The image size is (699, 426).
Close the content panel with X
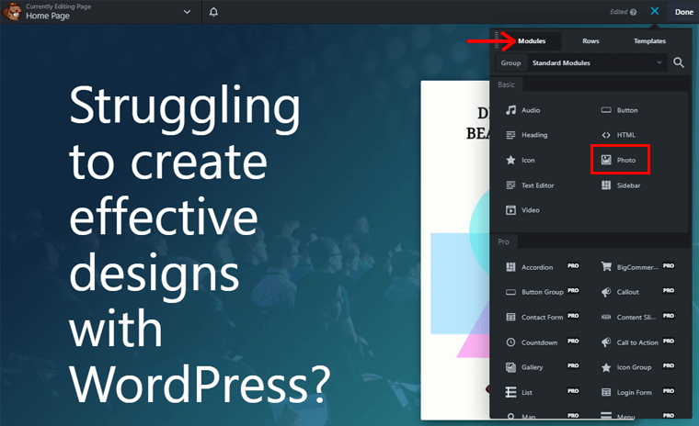point(655,12)
